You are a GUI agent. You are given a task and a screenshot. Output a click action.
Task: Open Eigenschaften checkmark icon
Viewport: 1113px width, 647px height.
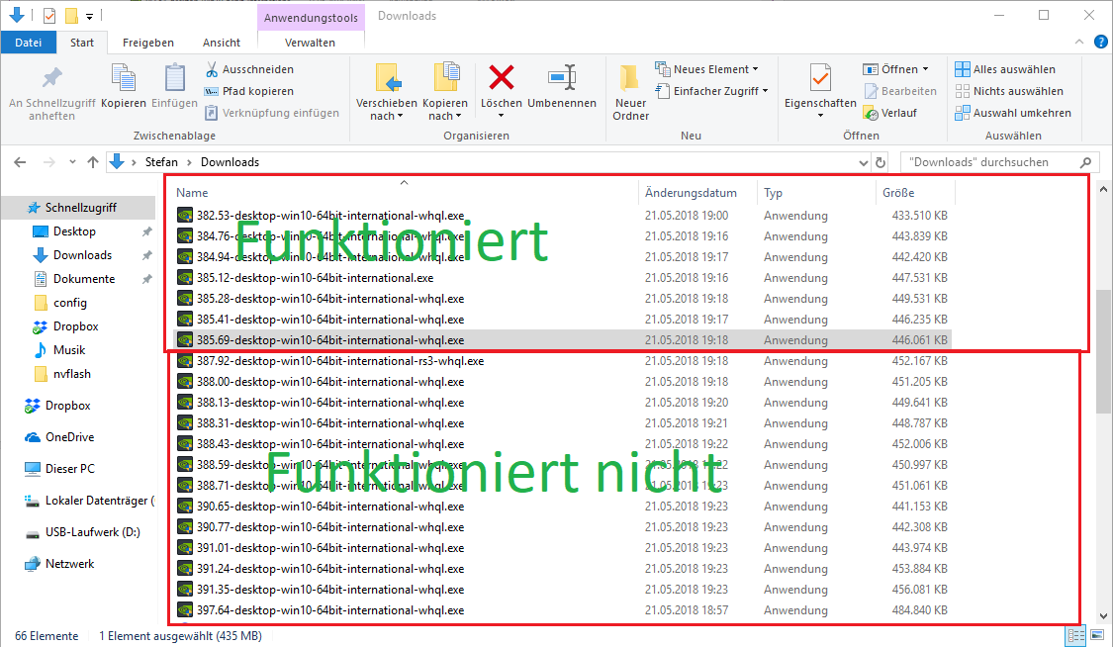tap(820, 77)
